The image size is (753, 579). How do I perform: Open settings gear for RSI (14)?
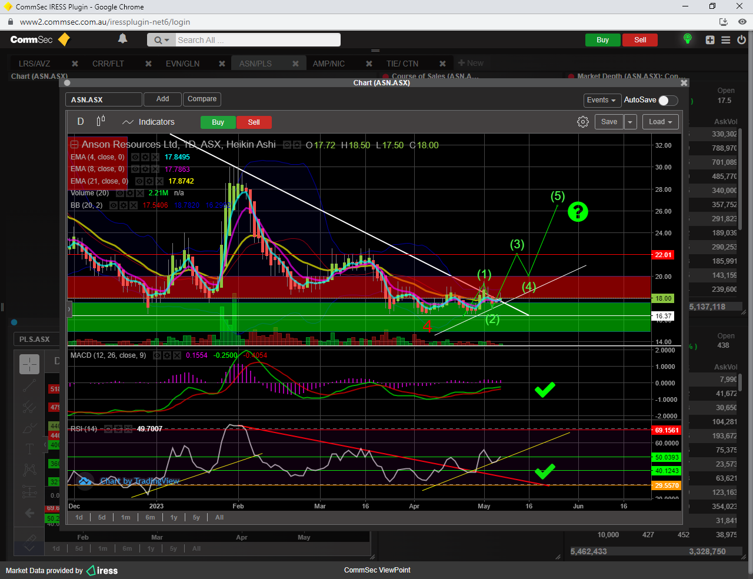[118, 429]
